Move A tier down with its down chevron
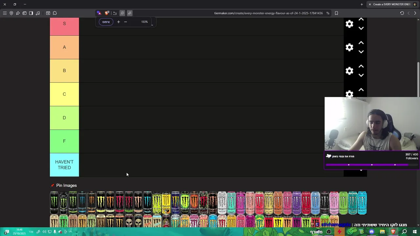The image size is (420, 236). click(x=361, y=52)
